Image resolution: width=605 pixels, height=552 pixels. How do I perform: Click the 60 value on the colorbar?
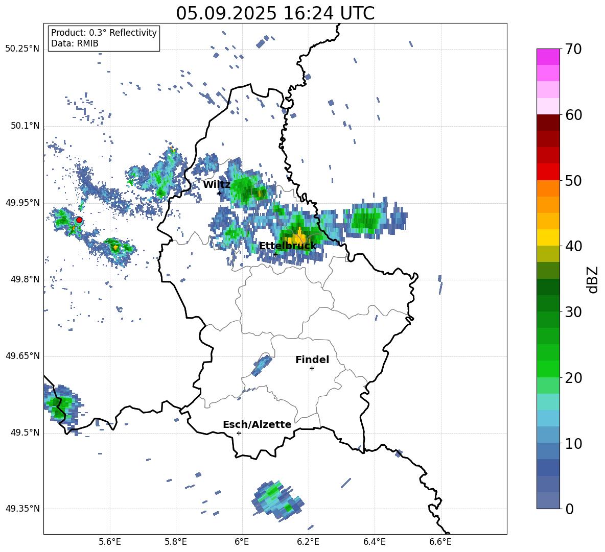573,115
